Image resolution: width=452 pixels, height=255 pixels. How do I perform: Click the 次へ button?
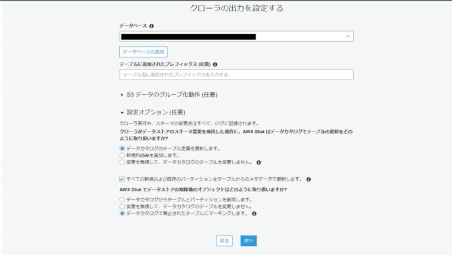pos(249,240)
